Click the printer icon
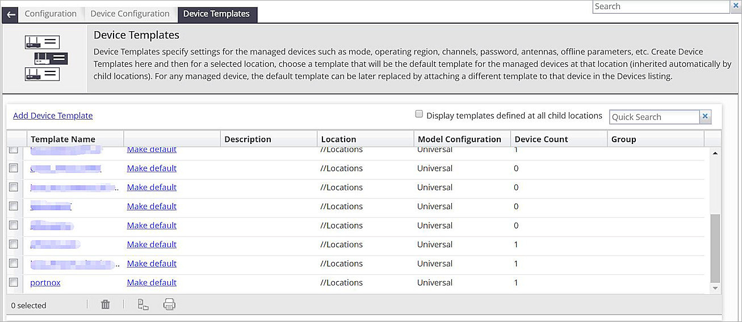Viewport: 742px width, 322px height. click(x=169, y=305)
